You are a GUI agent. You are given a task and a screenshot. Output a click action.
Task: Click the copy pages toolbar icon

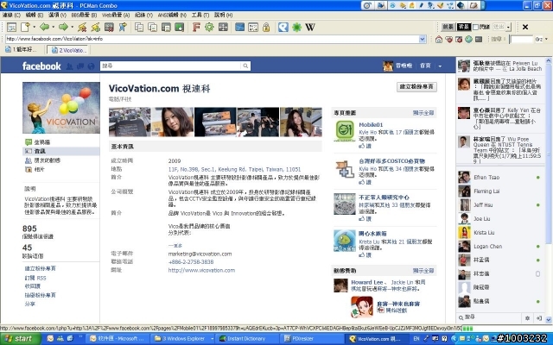(139, 27)
